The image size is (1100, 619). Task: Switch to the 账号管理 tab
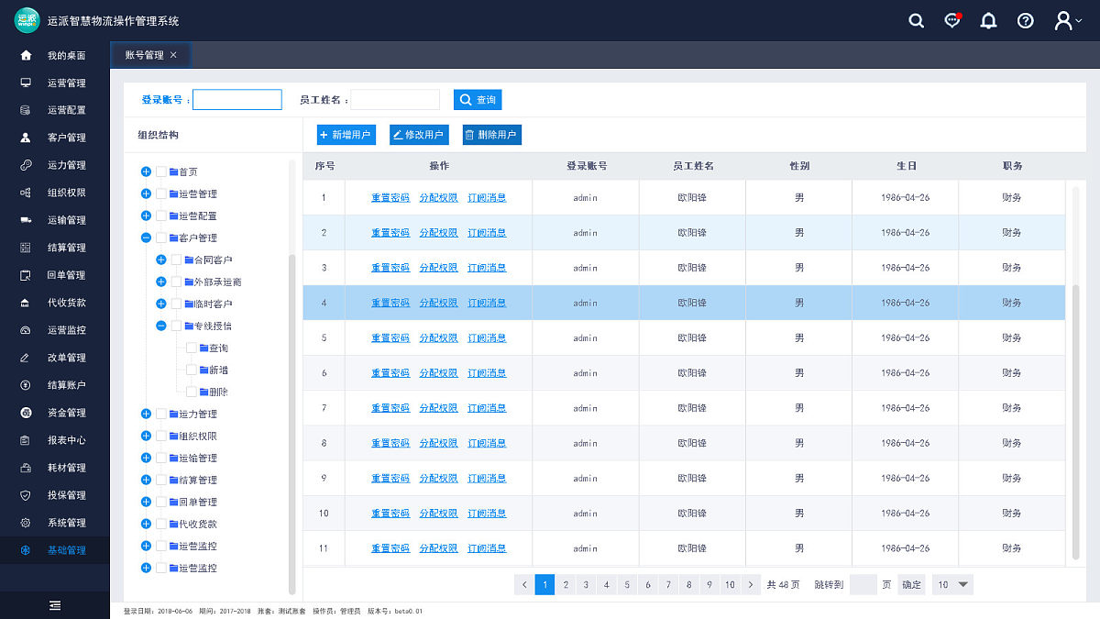(144, 54)
